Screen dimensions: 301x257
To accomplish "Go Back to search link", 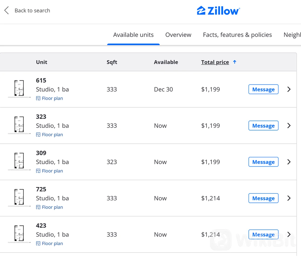I will (x=32, y=11).
